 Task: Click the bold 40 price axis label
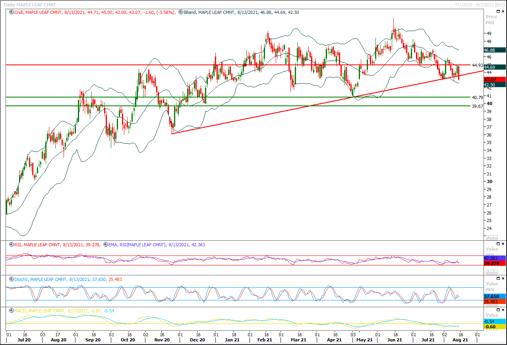pyautogui.click(x=490, y=103)
